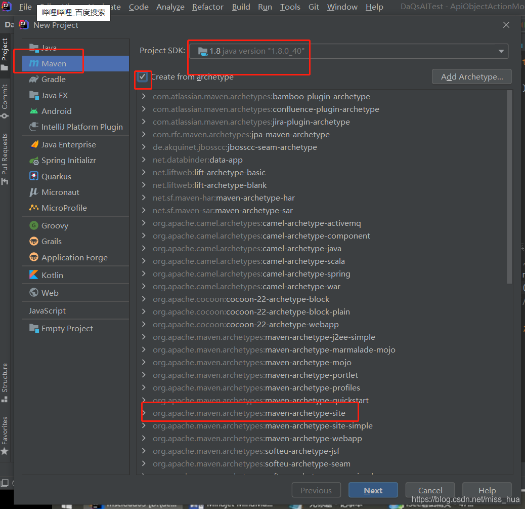Open the Commit tool window sidebar tab
Image resolution: width=525 pixels, height=509 pixels.
(x=5, y=102)
